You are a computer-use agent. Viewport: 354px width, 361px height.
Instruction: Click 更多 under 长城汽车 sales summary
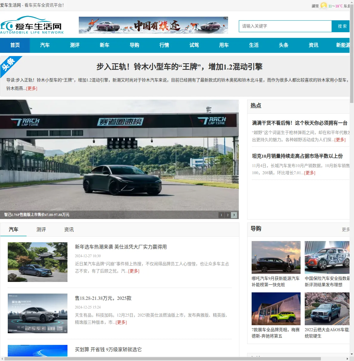[x=310, y=173]
